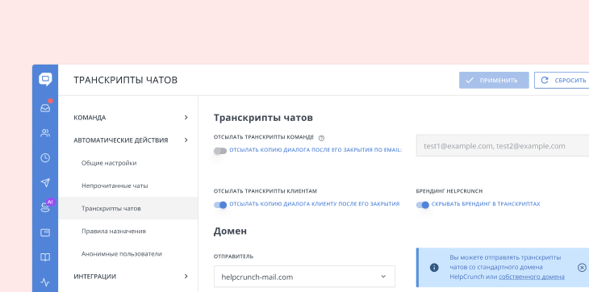The width and height of the screenshot is (589, 292).
Task: Click the ТРАНСКРИПТЫ ЧАТОВ page title
Action: [125, 80]
